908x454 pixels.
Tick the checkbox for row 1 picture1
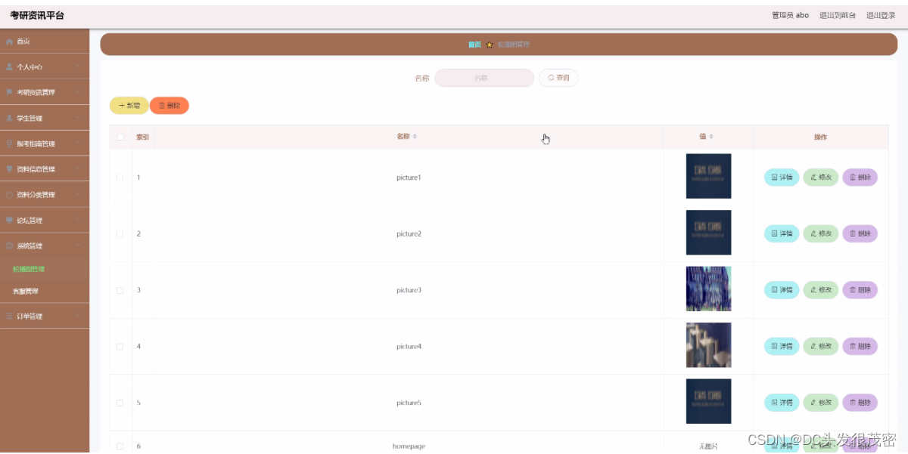[x=120, y=178]
